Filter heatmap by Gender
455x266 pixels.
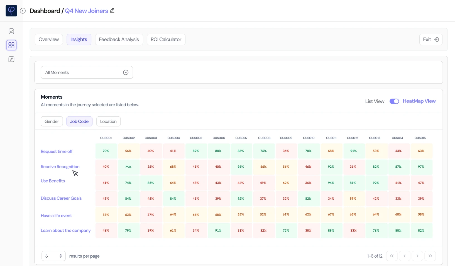click(x=52, y=121)
